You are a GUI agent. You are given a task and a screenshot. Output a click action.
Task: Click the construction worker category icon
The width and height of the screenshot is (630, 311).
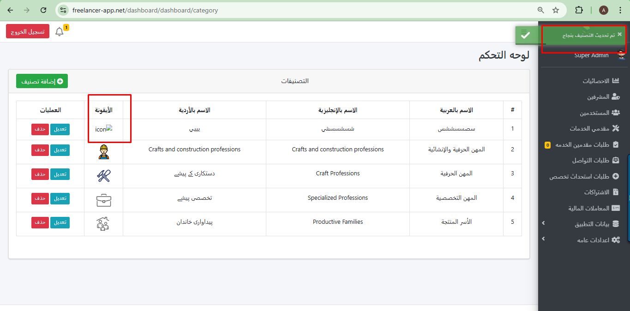[104, 152]
